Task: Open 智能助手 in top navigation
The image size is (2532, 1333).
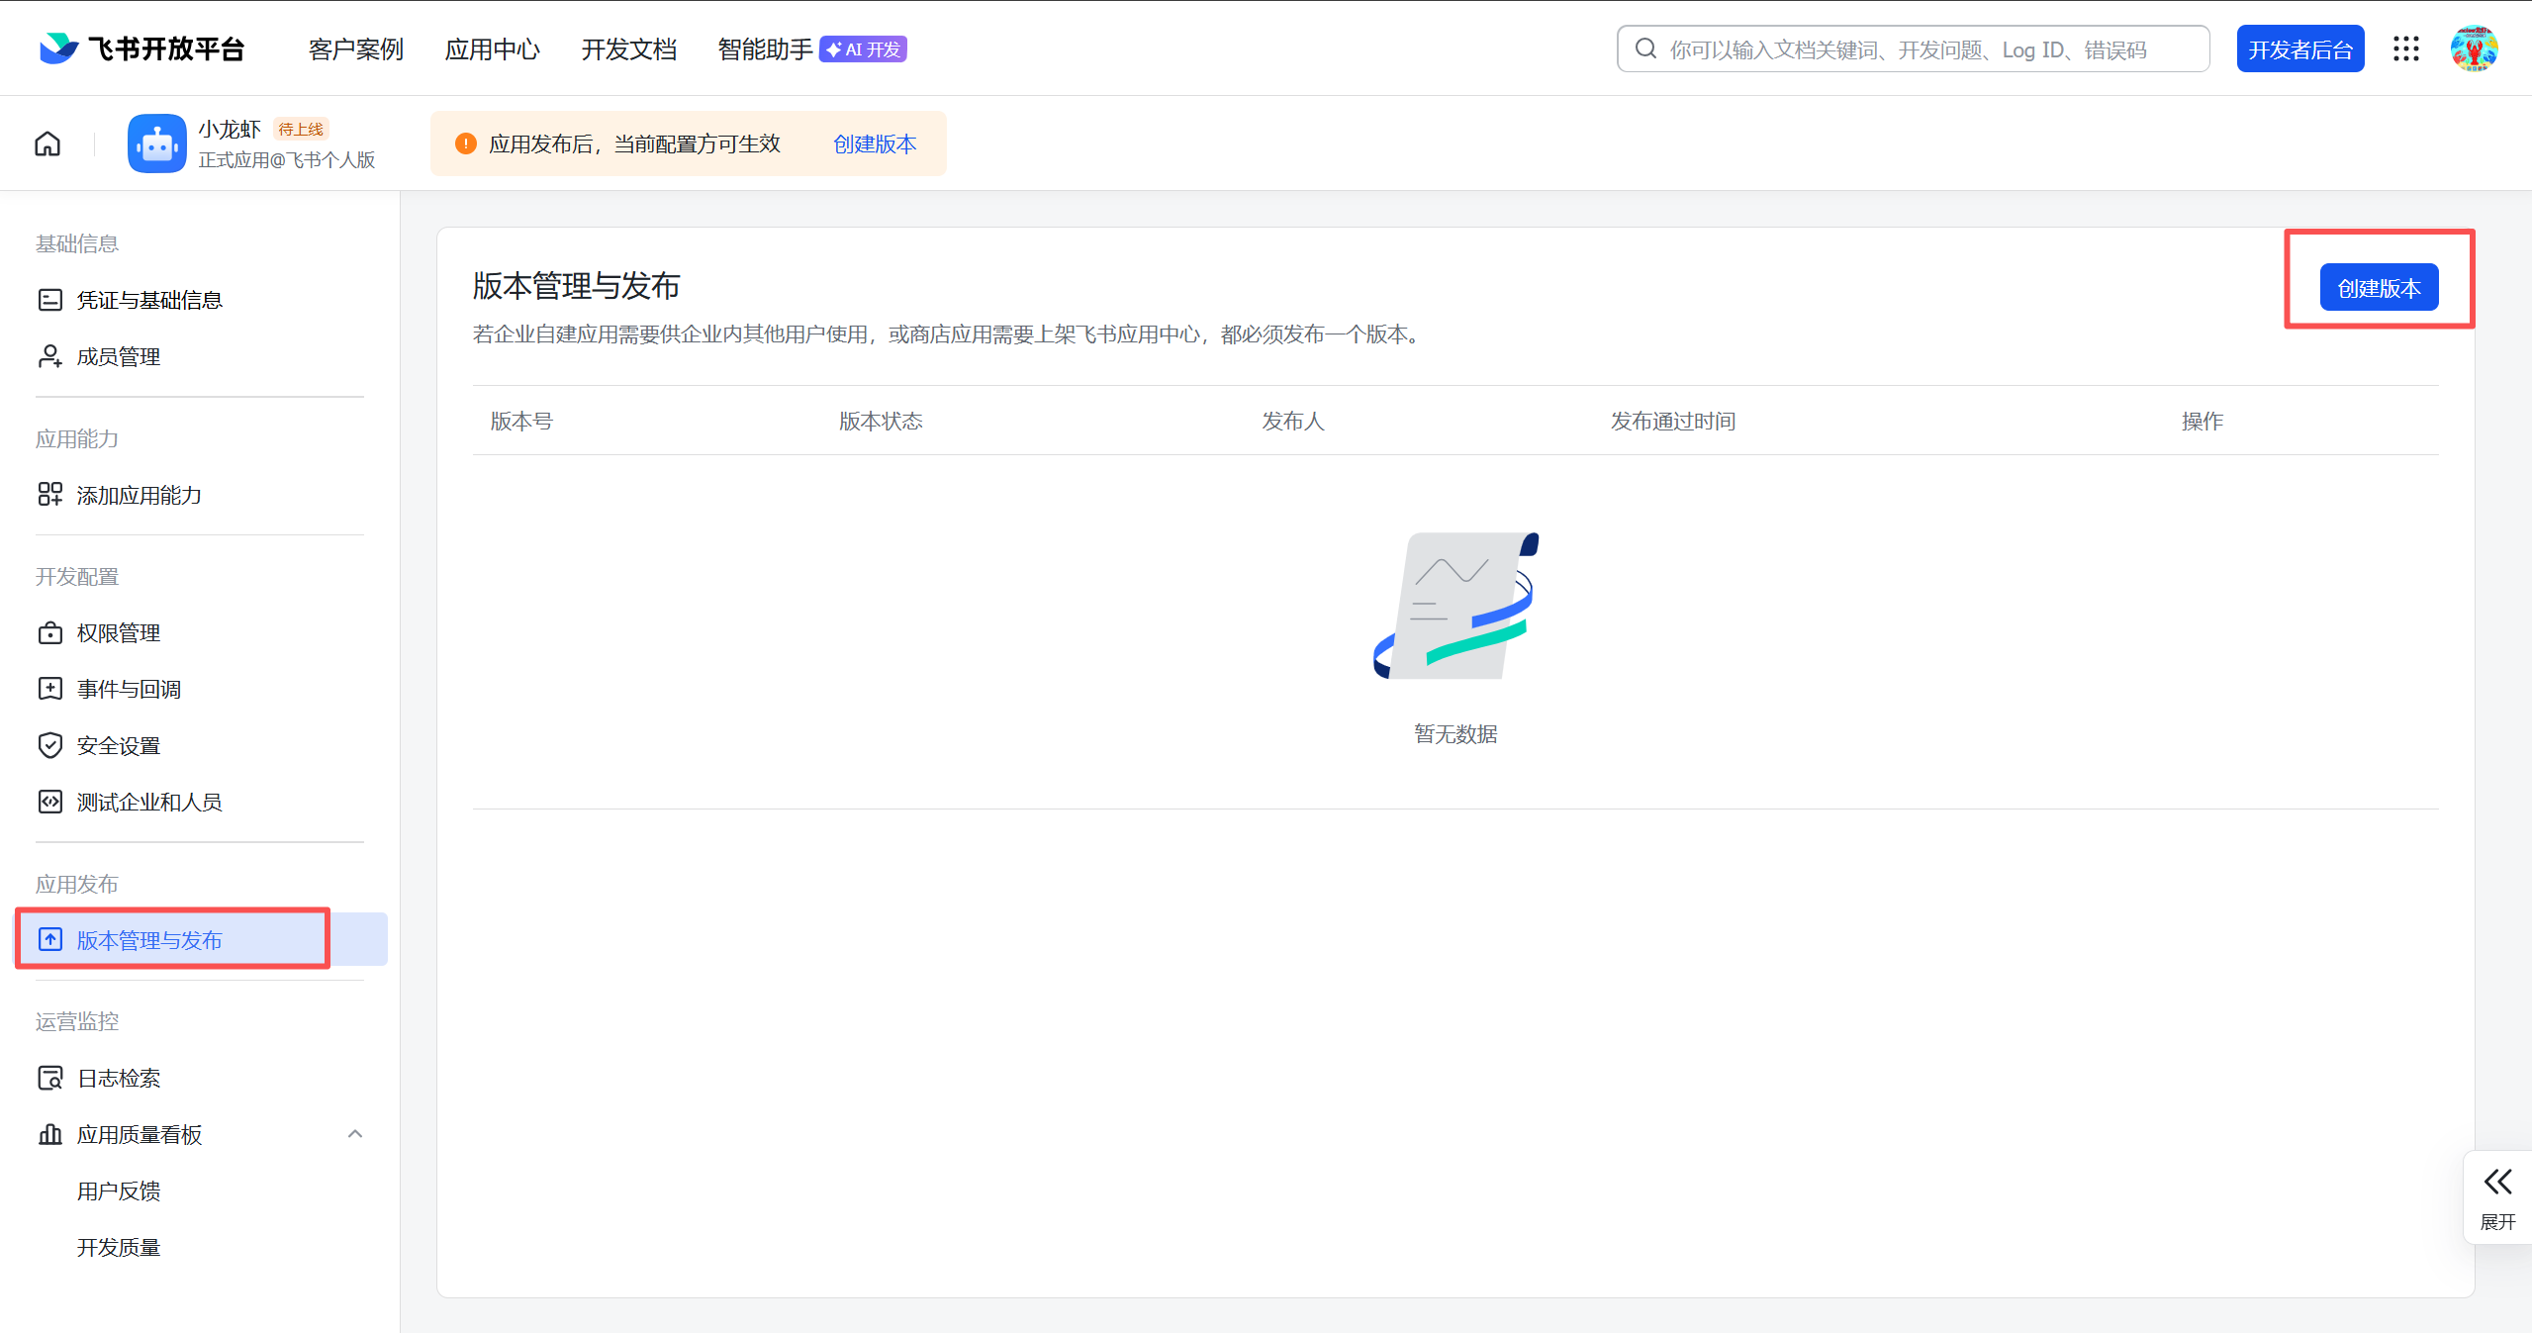Action: (x=765, y=48)
